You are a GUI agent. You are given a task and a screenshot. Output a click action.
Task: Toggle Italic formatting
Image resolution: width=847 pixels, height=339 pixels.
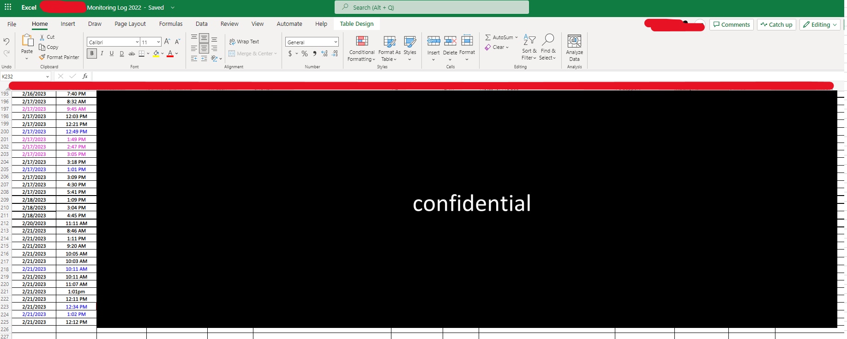tap(102, 54)
